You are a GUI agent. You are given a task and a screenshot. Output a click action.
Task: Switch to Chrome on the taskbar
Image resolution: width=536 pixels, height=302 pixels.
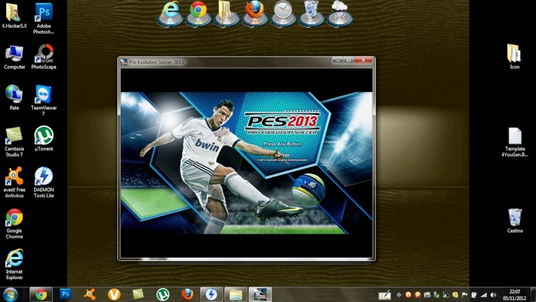point(41,295)
